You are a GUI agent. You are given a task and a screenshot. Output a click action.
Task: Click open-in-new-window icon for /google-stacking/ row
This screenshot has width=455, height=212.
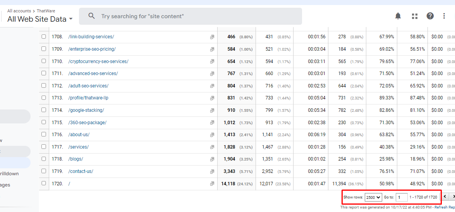[212, 110]
